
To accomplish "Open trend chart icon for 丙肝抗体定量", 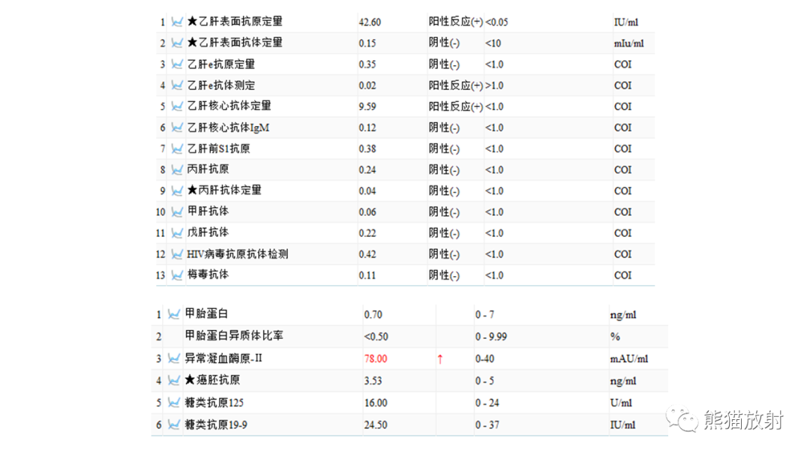I will point(177,190).
